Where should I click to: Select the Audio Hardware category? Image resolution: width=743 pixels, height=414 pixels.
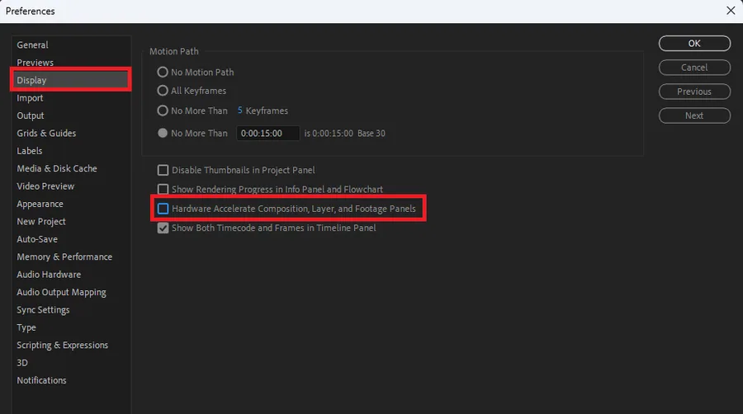[49, 275]
